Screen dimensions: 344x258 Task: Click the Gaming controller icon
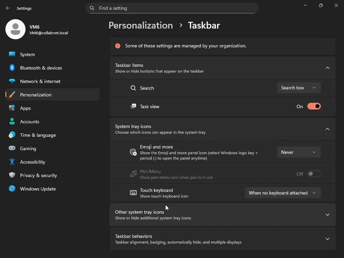(12, 148)
